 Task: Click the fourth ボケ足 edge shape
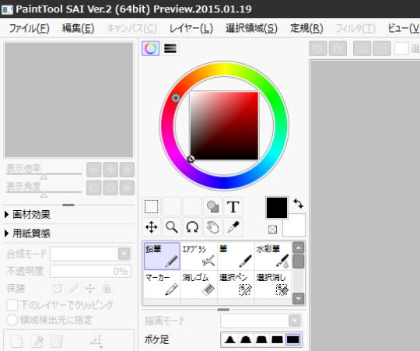coord(277,339)
